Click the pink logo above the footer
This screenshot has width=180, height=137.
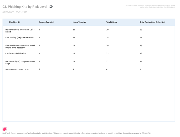click(x=4, y=129)
